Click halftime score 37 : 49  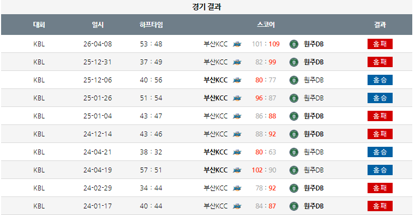(151, 62)
